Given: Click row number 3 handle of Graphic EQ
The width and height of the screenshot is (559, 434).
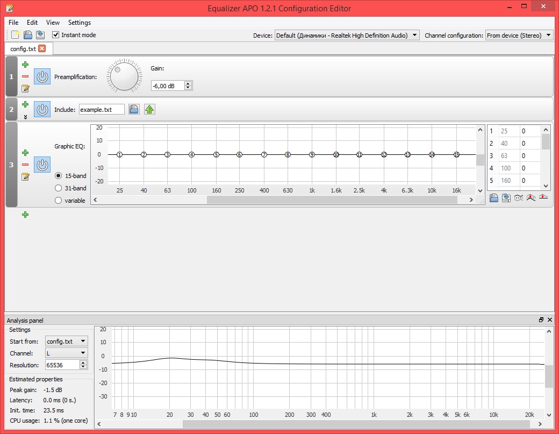Looking at the screenshot, I should coord(11,165).
